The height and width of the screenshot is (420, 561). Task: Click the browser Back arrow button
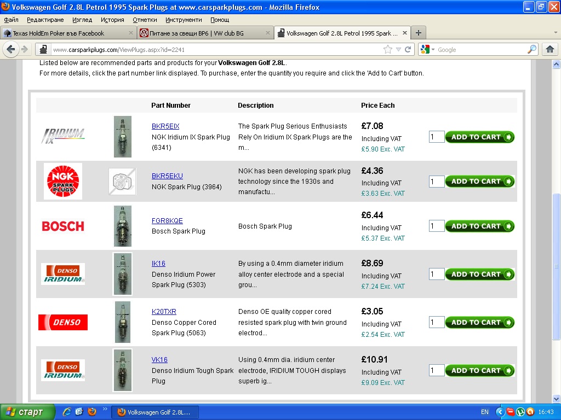[x=11, y=50]
